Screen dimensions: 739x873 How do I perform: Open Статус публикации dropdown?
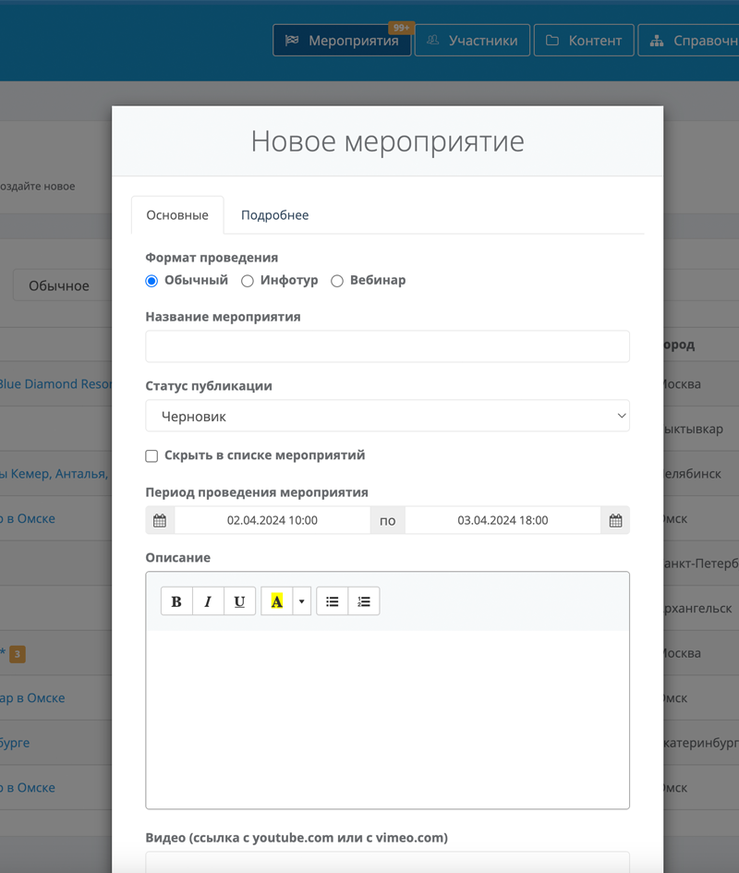387,417
